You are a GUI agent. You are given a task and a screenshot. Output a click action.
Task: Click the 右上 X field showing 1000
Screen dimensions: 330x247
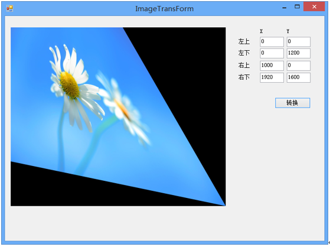(272, 66)
